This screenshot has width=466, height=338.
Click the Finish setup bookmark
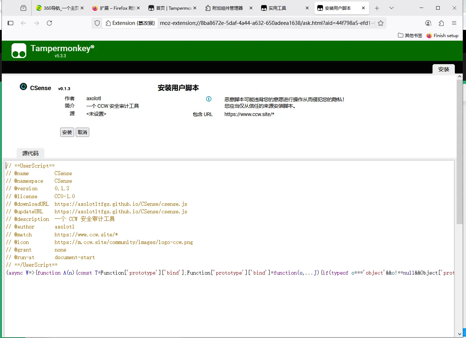442,35
